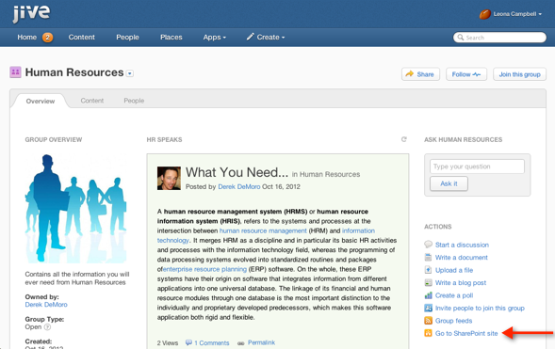This screenshot has height=349, width=555.
Task: Open the Leona Campbell user menu
Action: tap(517, 14)
